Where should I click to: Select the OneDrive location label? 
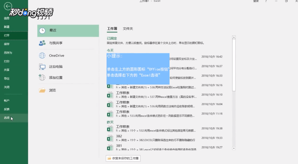pos(56,56)
